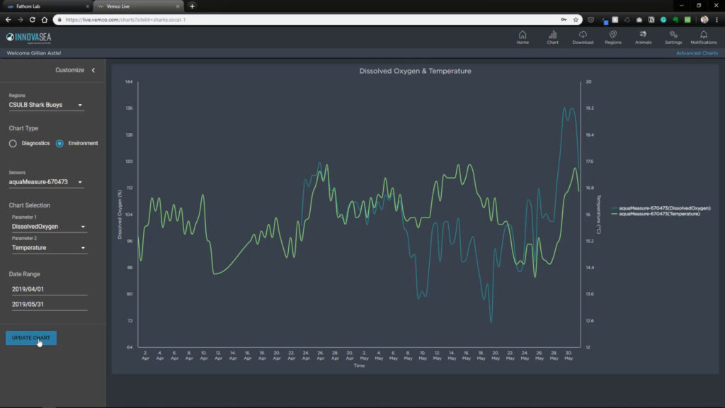Click the Date Range start date field

pyautogui.click(x=46, y=288)
